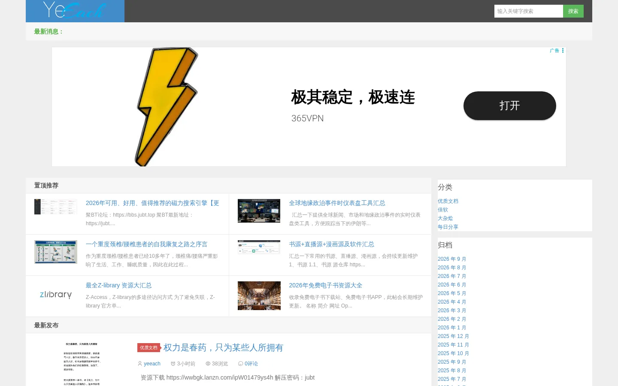Image resolution: width=618 pixels, height=386 pixels.
Task: Click the 书源 software screenshot thumbnail
Action: tap(259, 247)
